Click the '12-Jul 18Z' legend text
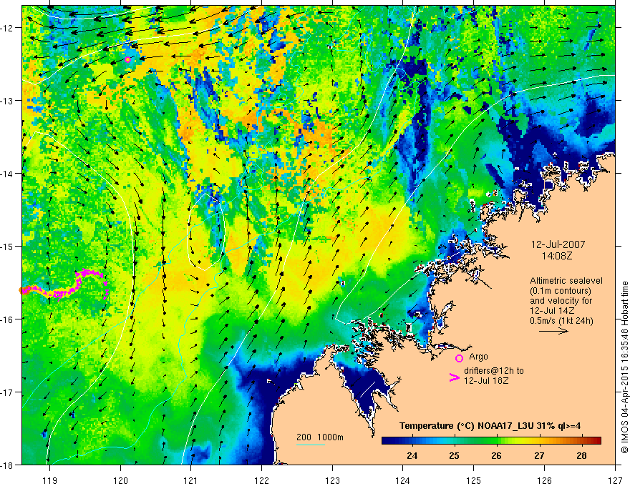Viewport: 630px width, 486px height. point(486,380)
